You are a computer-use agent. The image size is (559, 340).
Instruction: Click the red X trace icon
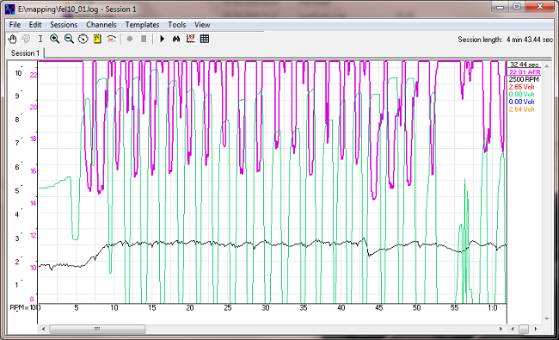[x=111, y=39]
